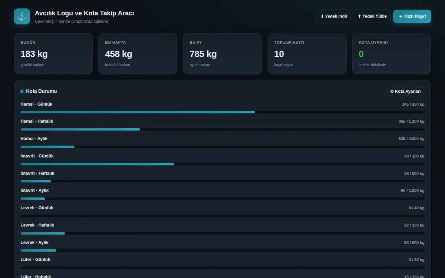This screenshot has width=445, height=278.
Task: Select the TOPLAM KAYIT card
Action: (307, 54)
